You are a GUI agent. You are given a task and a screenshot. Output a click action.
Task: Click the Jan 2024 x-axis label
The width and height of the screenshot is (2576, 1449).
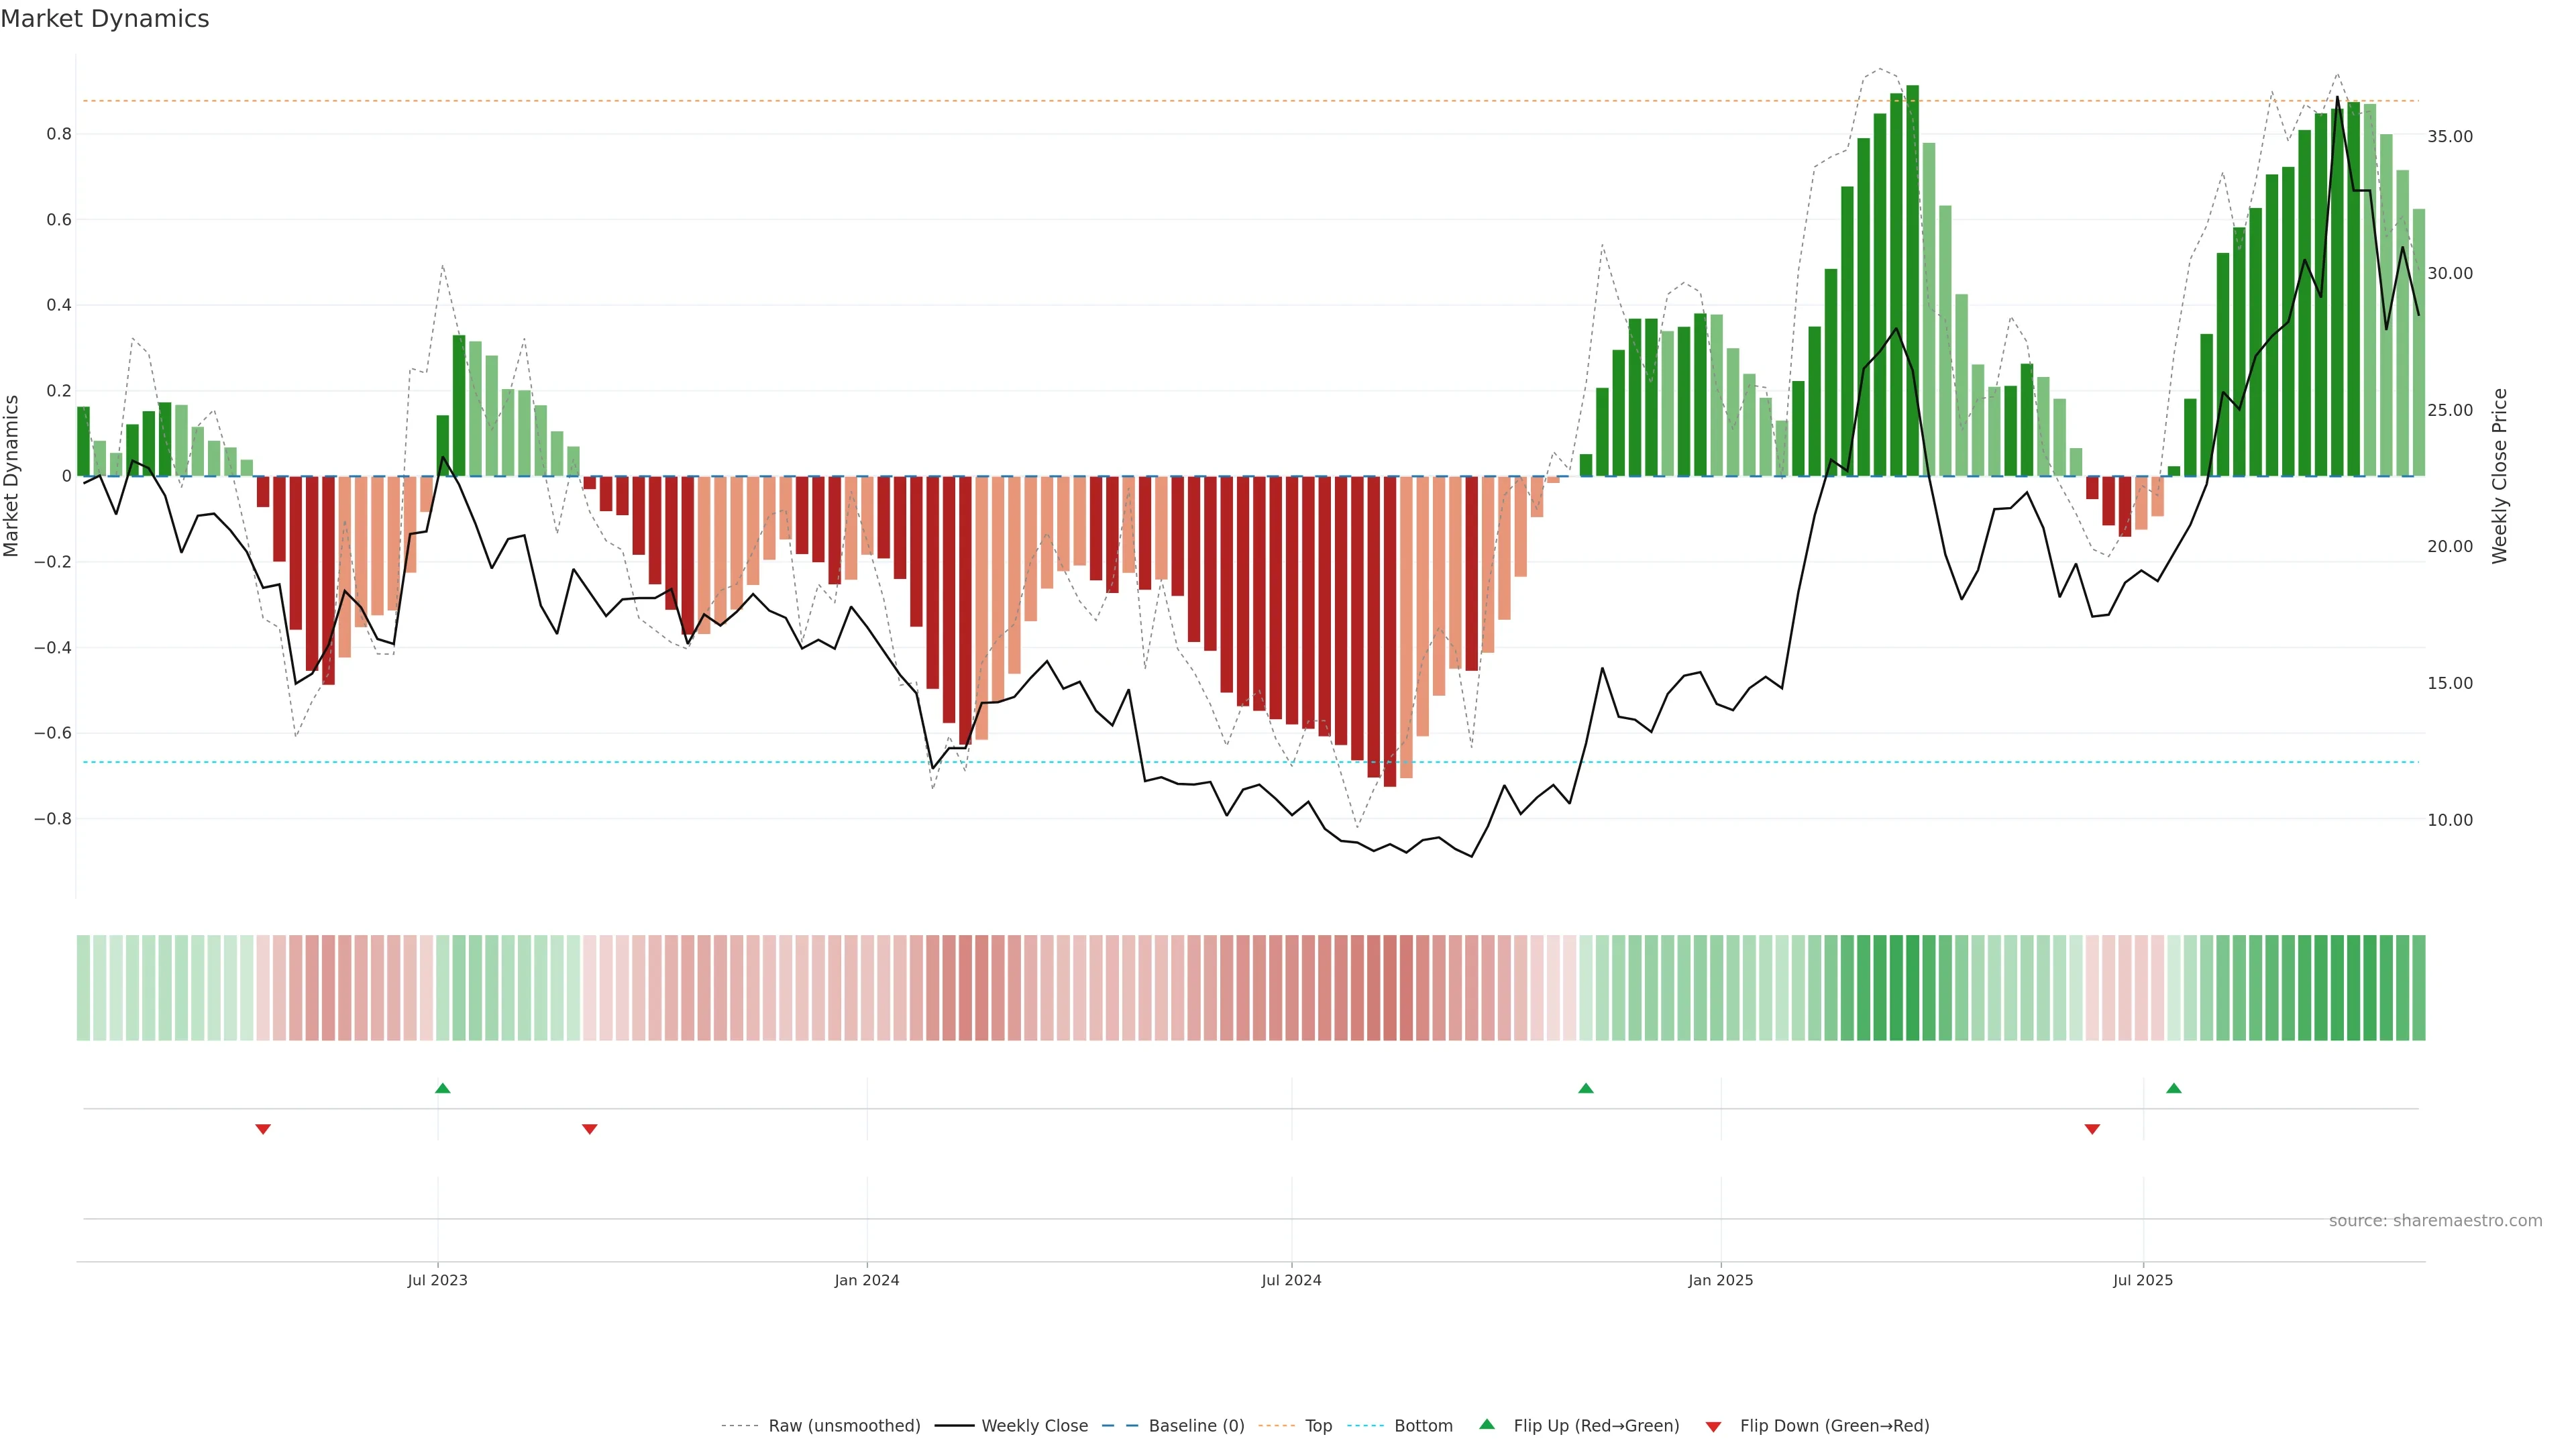pyautogui.click(x=867, y=1280)
